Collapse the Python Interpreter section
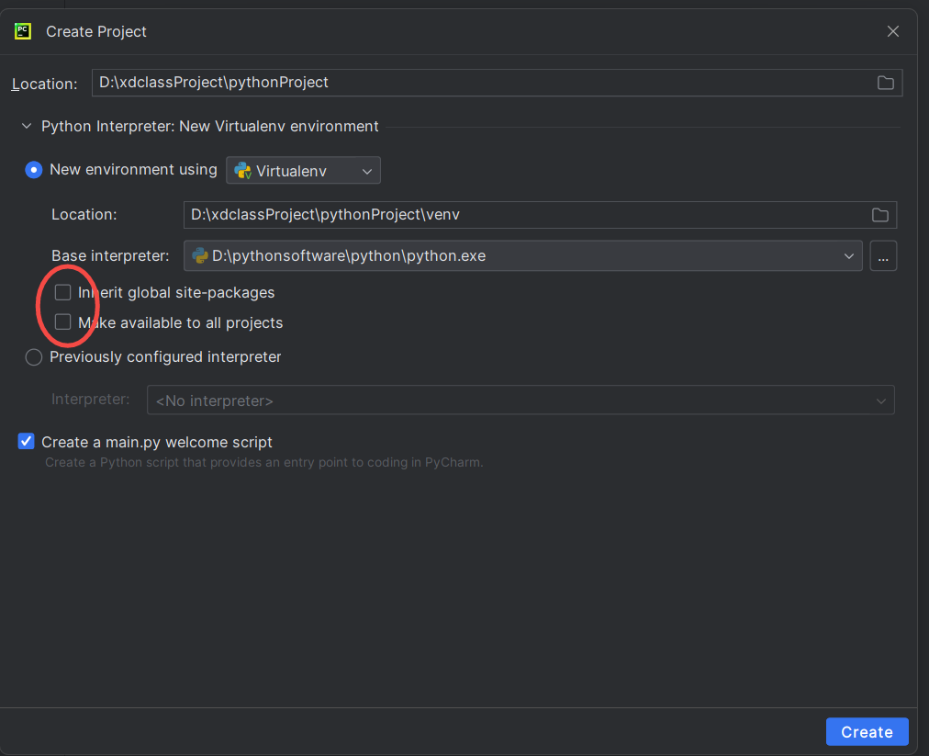The width and height of the screenshot is (929, 756). click(x=27, y=126)
